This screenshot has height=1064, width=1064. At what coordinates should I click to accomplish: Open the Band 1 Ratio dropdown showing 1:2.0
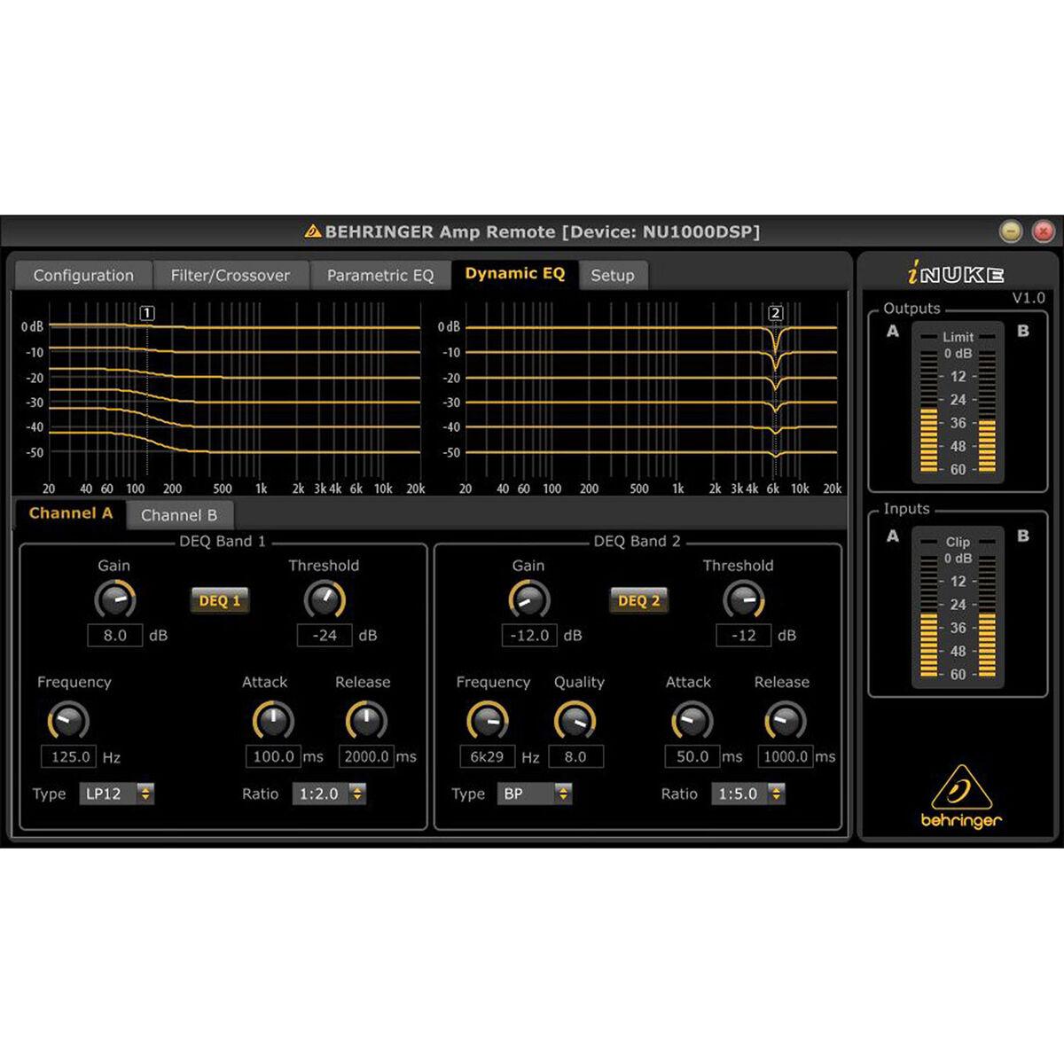pos(330,794)
